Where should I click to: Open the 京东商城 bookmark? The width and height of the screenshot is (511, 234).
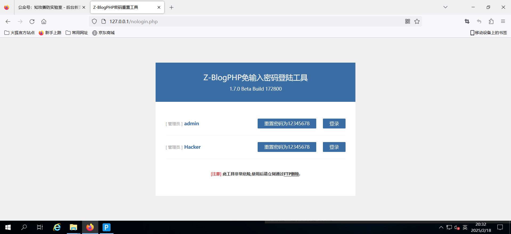pos(103,33)
